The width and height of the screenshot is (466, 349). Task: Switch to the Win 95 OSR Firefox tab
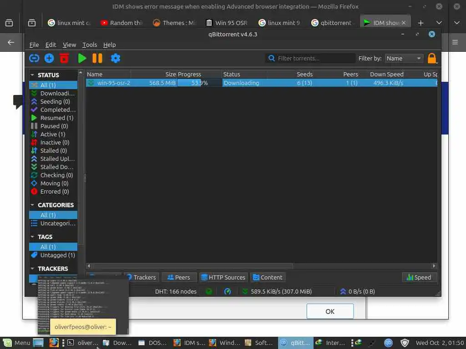coord(227,23)
